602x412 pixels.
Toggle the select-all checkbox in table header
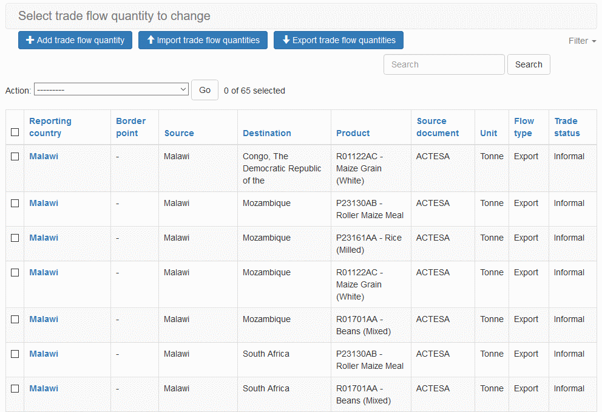(15, 132)
